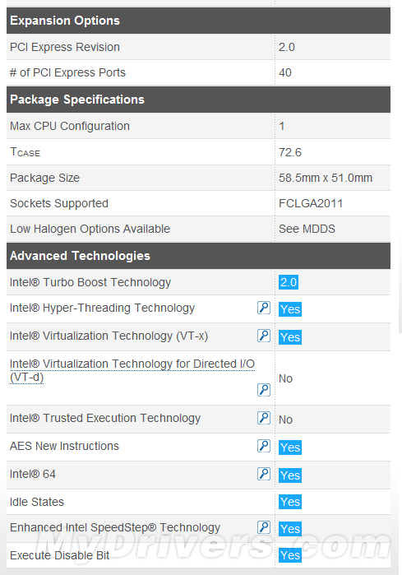This screenshot has width=402, height=575.
Task: Click the Expansion Options section header
Action: pos(198,21)
